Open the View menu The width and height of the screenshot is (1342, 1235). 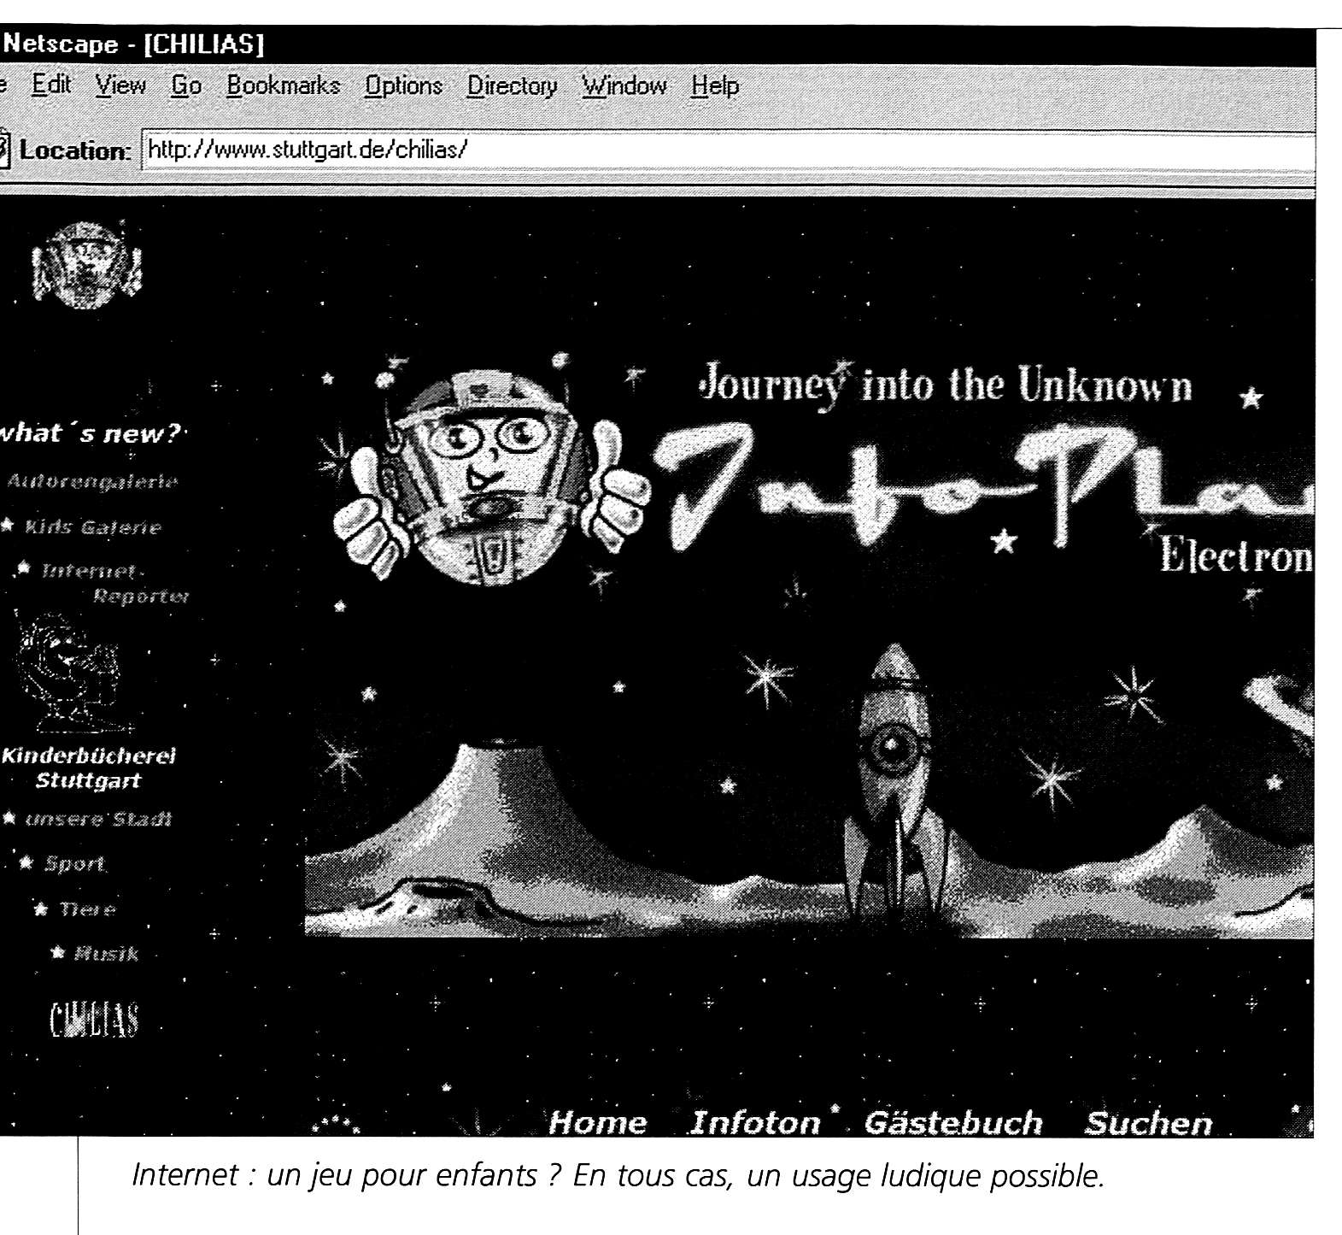(120, 85)
